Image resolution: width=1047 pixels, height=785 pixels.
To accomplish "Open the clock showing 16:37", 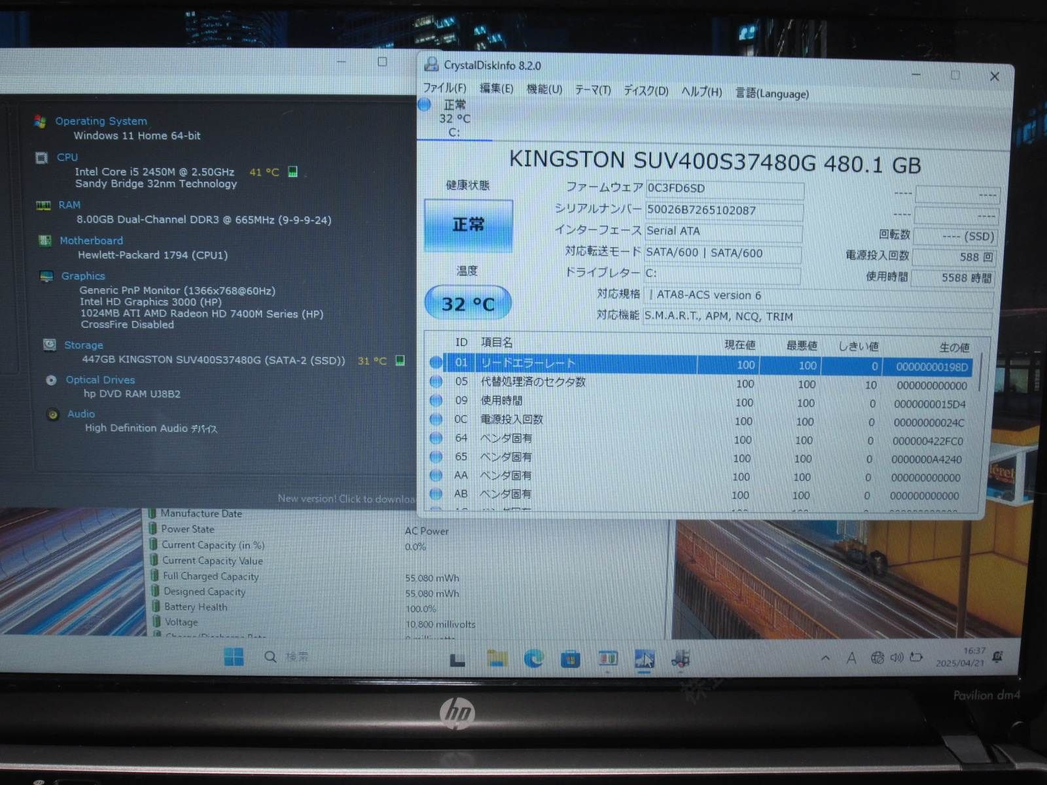I will point(960,657).
